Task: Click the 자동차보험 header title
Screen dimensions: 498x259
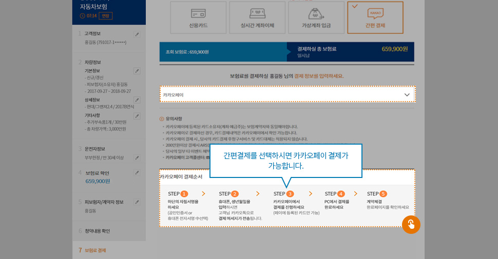Action: (x=93, y=7)
